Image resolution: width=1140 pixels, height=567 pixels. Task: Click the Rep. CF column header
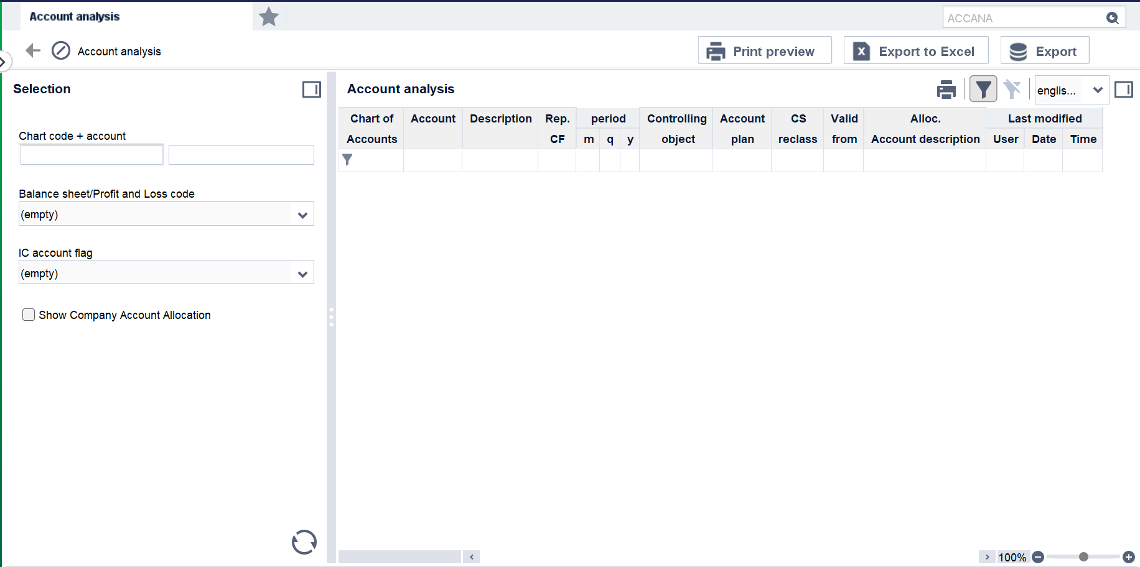558,128
